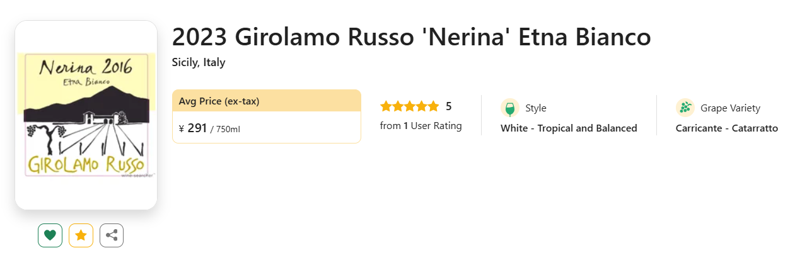
Task: Open 'White - Tropical and Balanced' style link
Action: (569, 128)
